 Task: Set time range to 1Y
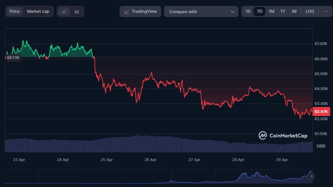coord(283,11)
